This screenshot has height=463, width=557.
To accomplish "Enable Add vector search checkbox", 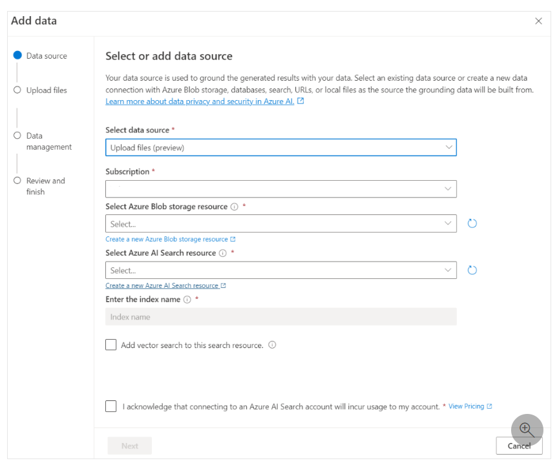I will [111, 344].
